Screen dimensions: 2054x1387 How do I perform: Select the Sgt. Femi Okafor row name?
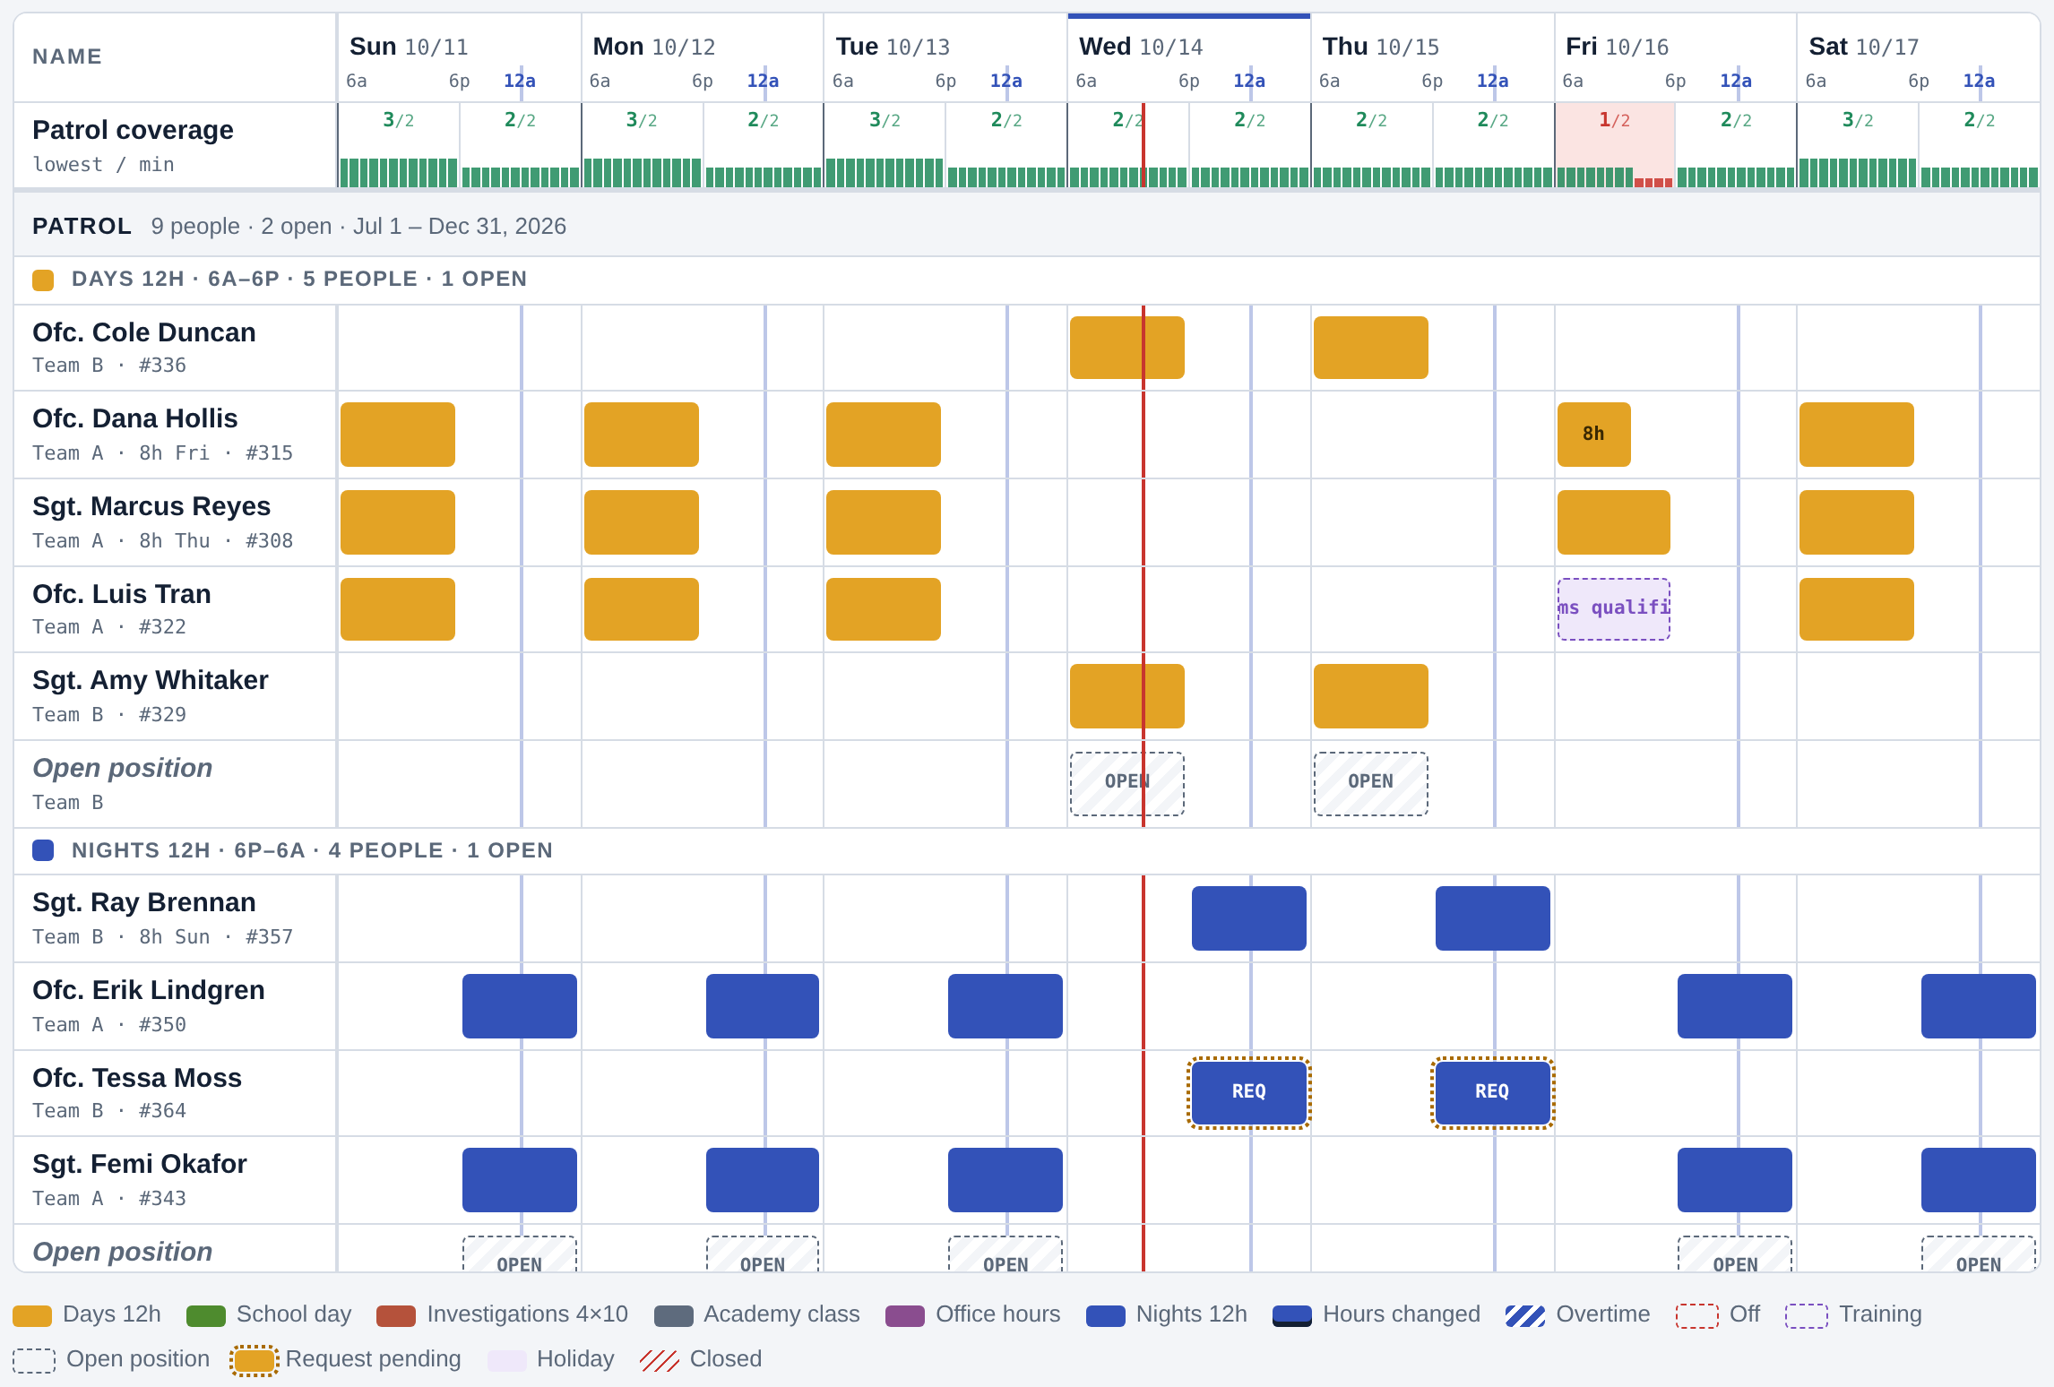point(140,1164)
